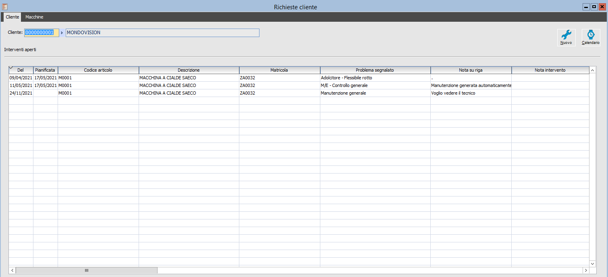The width and height of the screenshot is (608, 277).
Task: Click the Codice articolo column header
Action: pos(98,70)
